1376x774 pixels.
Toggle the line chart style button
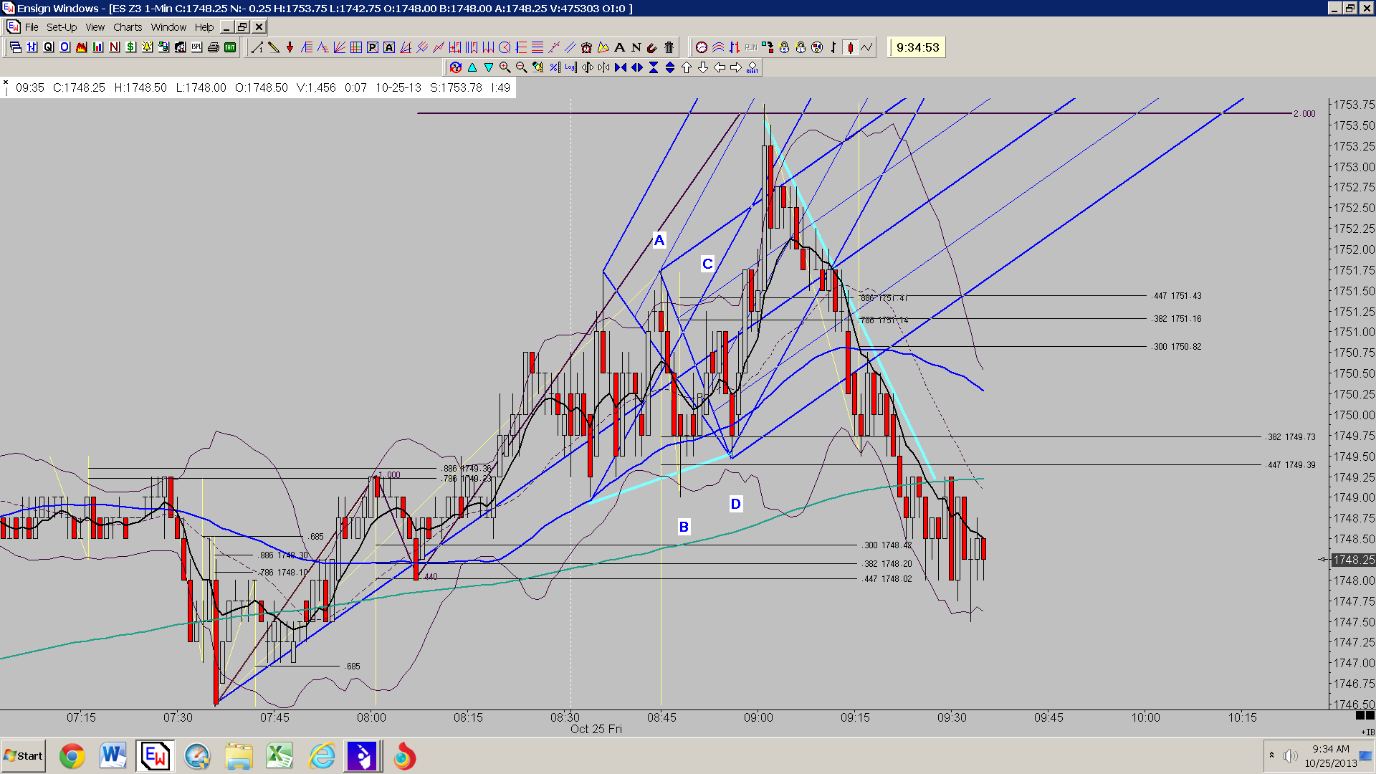[x=866, y=47]
